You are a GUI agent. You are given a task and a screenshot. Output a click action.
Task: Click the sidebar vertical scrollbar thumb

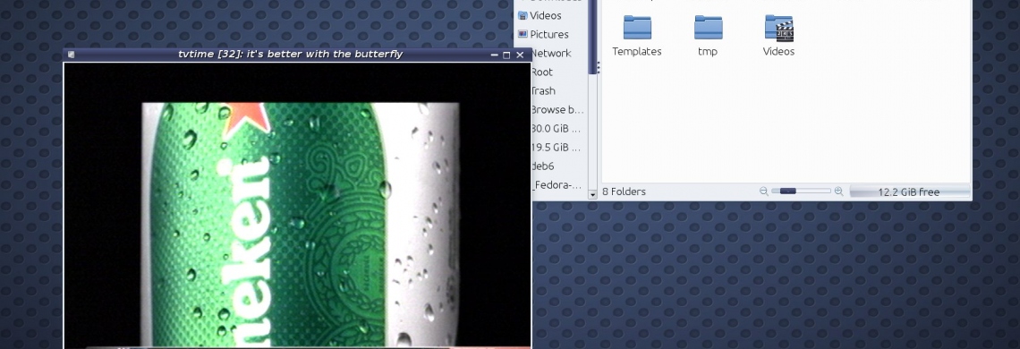pos(592,37)
